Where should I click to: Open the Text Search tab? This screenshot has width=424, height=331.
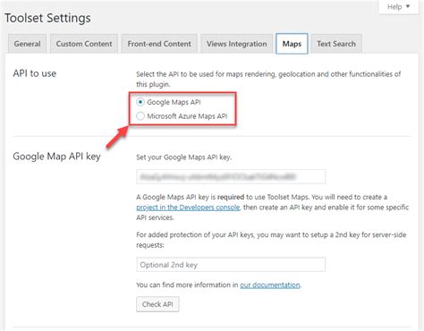point(336,44)
